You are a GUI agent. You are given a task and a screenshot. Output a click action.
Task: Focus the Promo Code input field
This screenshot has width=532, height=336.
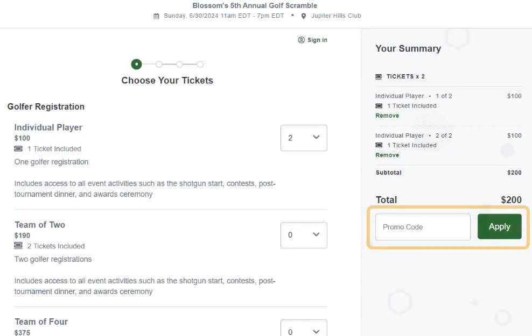tap(423, 227)
